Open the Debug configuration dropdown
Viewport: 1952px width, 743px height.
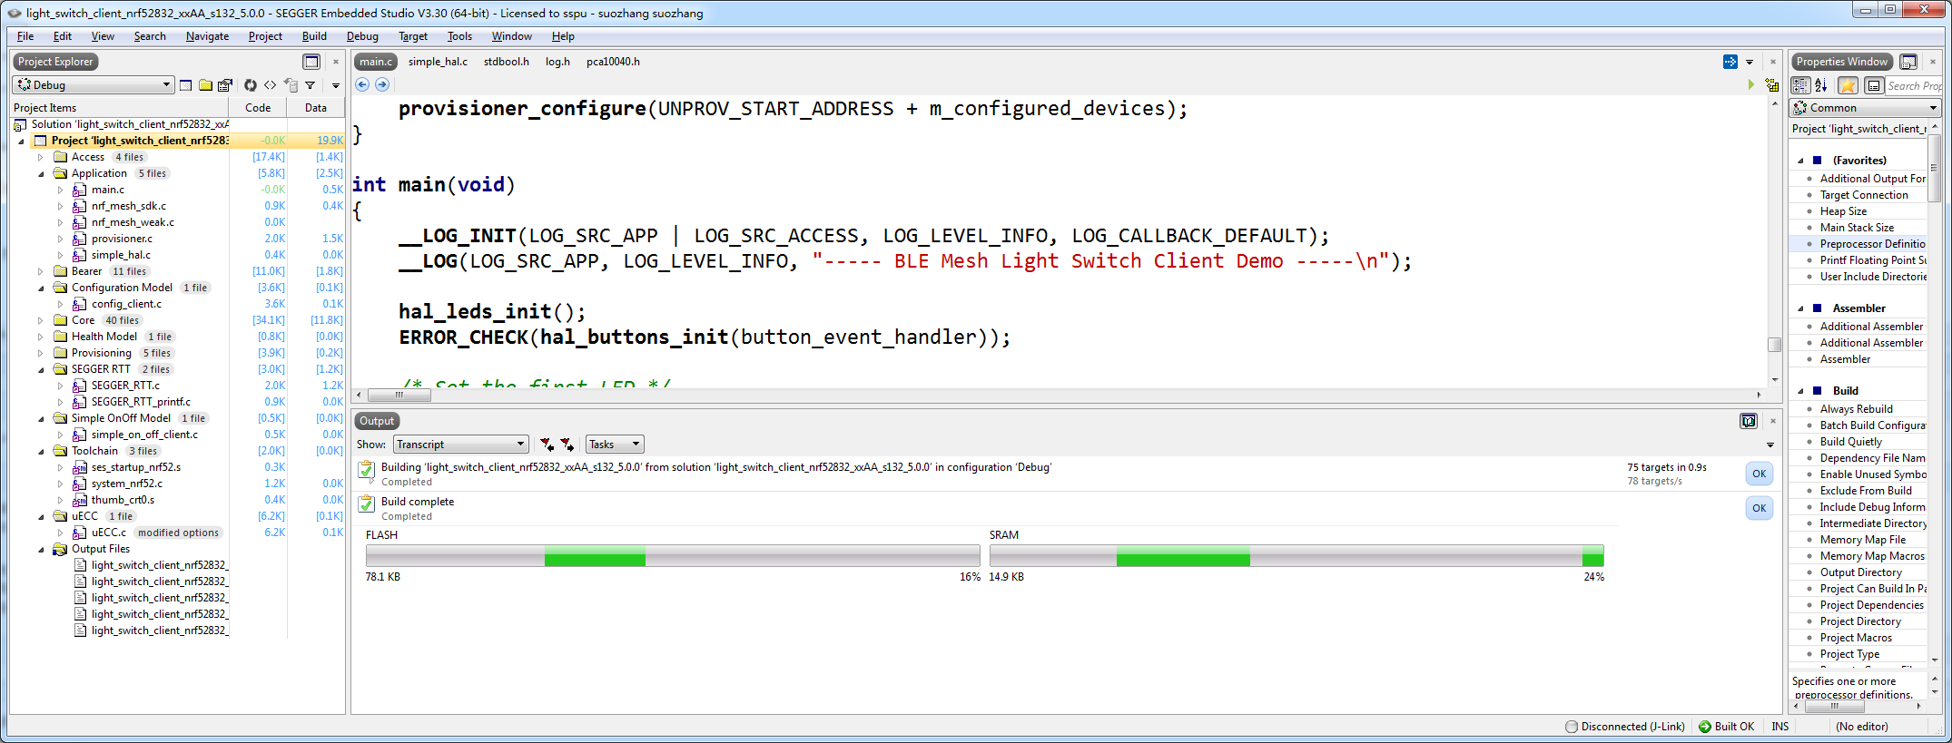[94, 84]
